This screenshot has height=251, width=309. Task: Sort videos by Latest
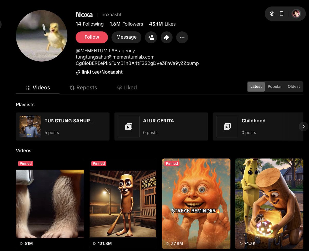(256, 87)
